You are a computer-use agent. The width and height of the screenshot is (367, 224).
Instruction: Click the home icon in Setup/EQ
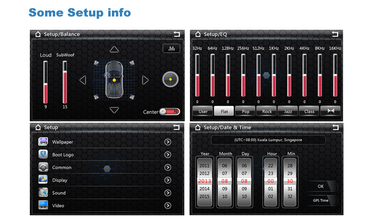coord(198,34)
